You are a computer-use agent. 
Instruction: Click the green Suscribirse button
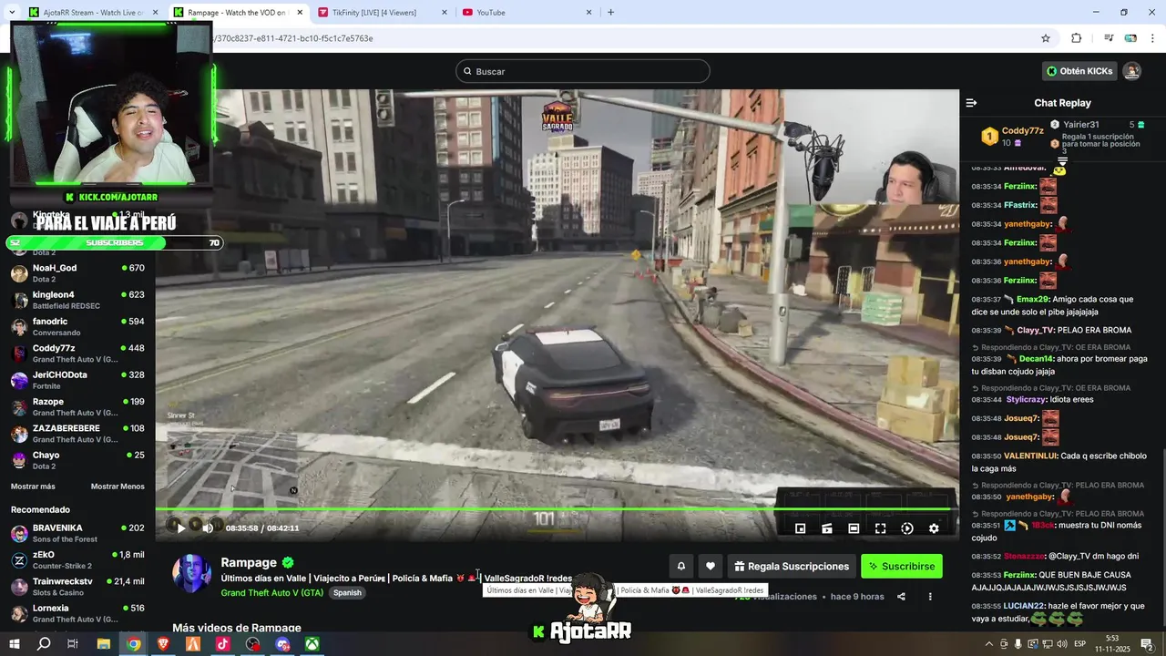[x=902, y=566]
